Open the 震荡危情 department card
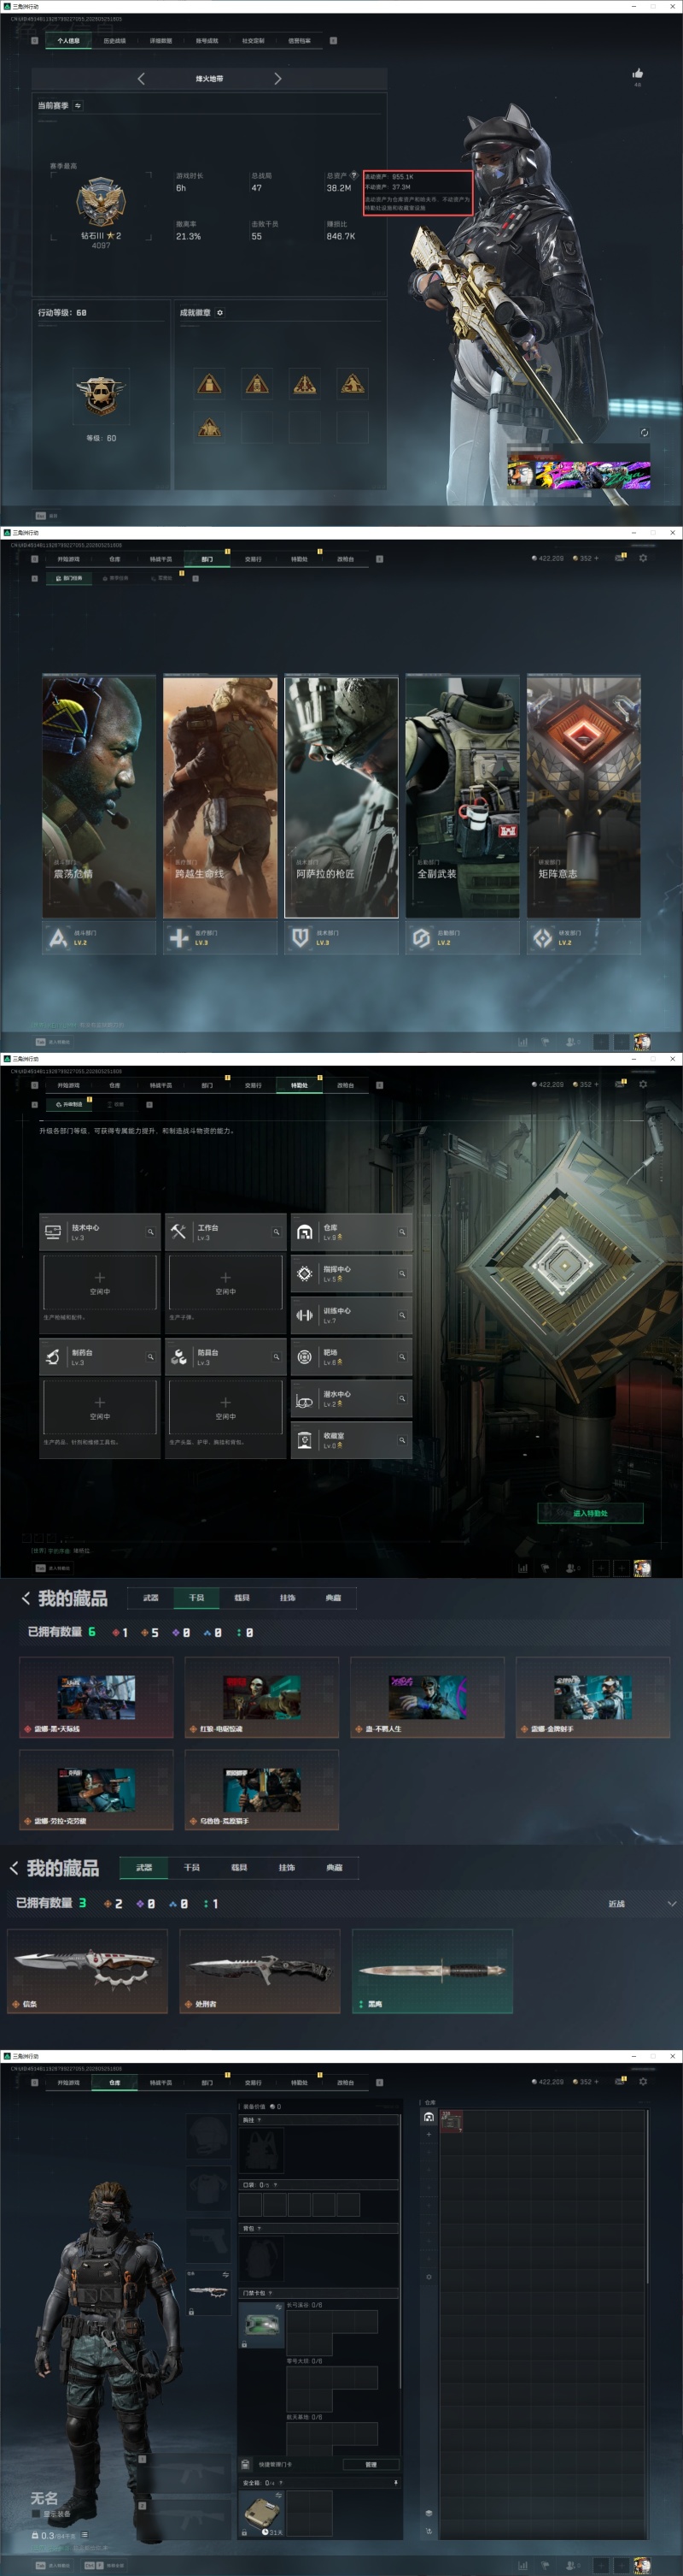683x2576 pixels. click(99, 796)
